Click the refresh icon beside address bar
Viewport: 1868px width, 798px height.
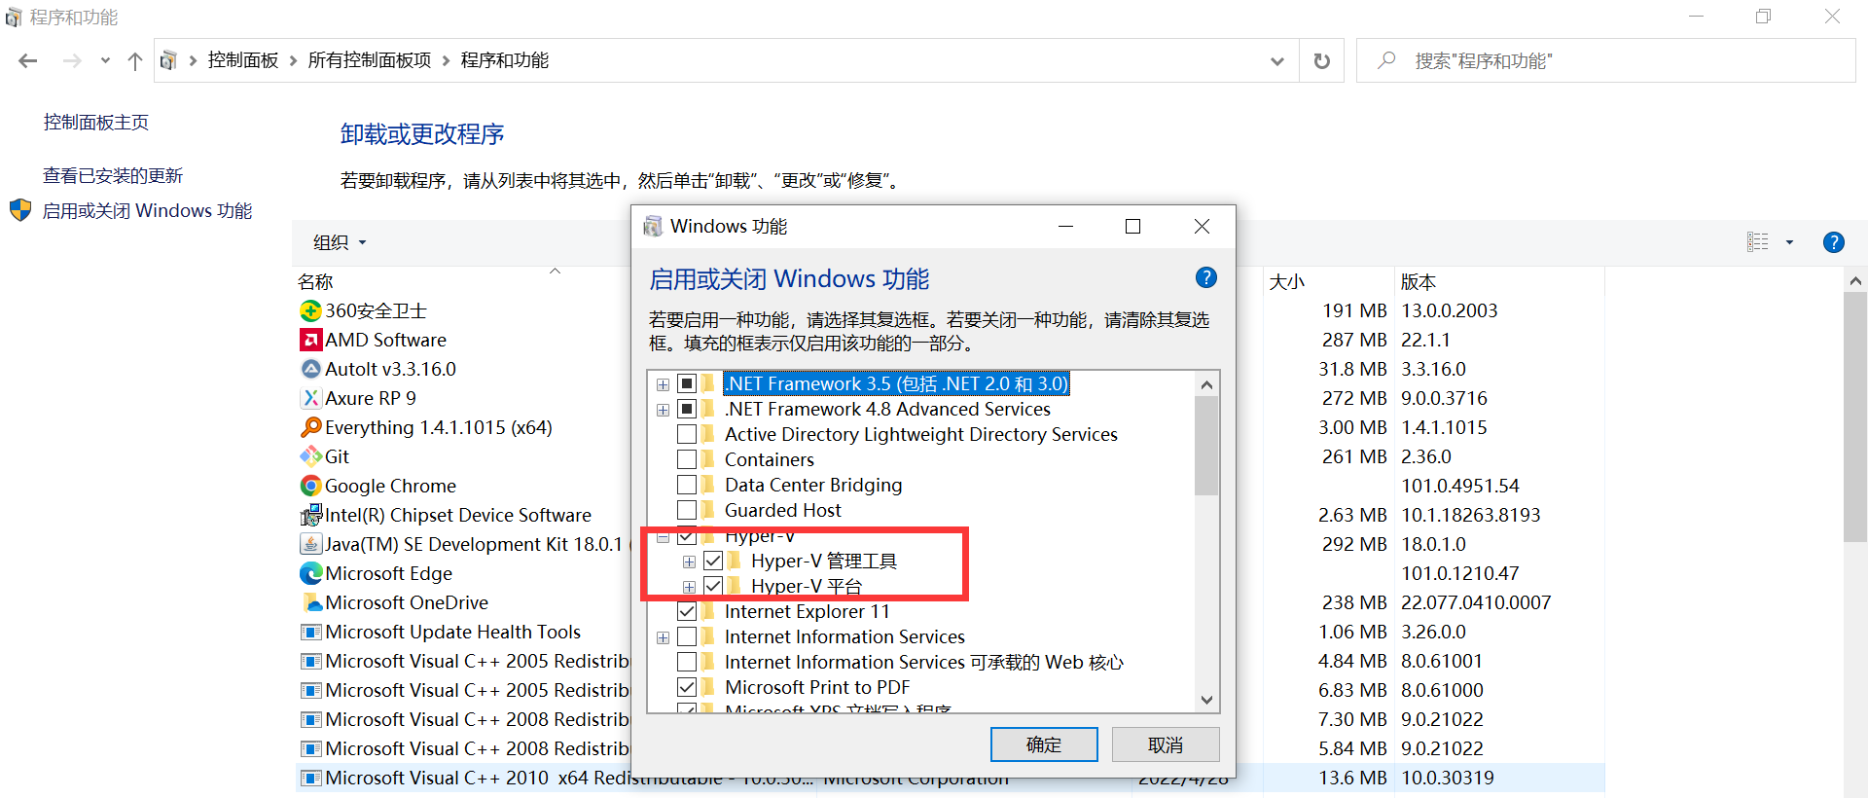pyautogui.click(x=1321, y=61)
